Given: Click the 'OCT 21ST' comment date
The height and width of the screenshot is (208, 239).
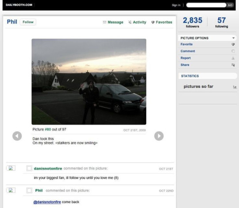Looking at the screenshot, I should [x=166, y=169].
